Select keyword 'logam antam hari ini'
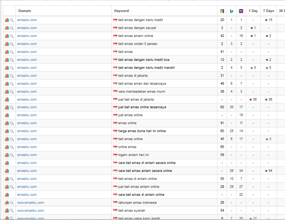 click(x=134, y=155)
